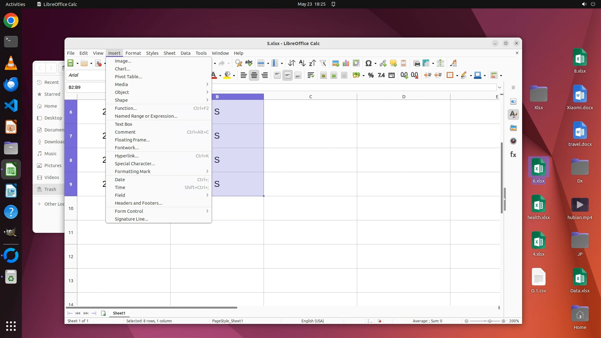The width and height of the screenshot is (601, 338).
Task: Open the Format menu
Action: 133,53
